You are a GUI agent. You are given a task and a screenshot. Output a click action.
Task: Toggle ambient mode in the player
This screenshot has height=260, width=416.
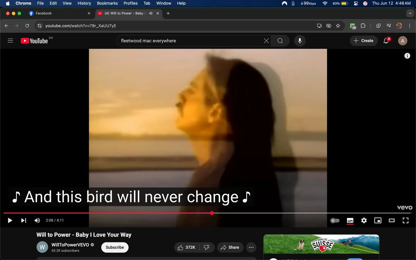pos(335,220)
